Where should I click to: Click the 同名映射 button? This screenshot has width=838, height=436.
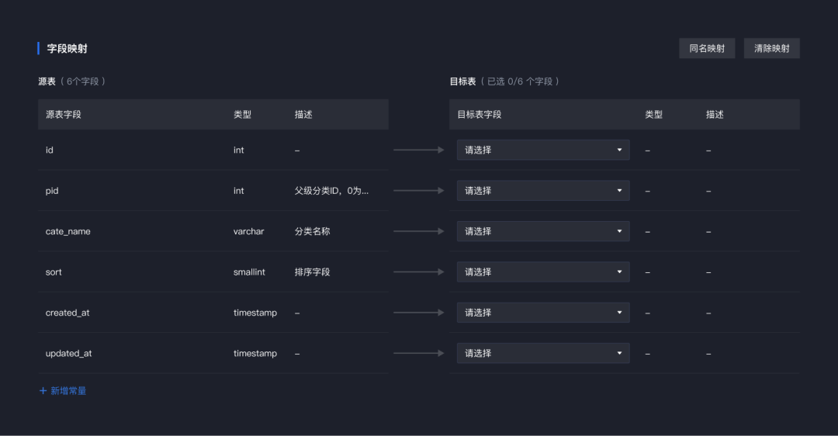coord(707,48)
